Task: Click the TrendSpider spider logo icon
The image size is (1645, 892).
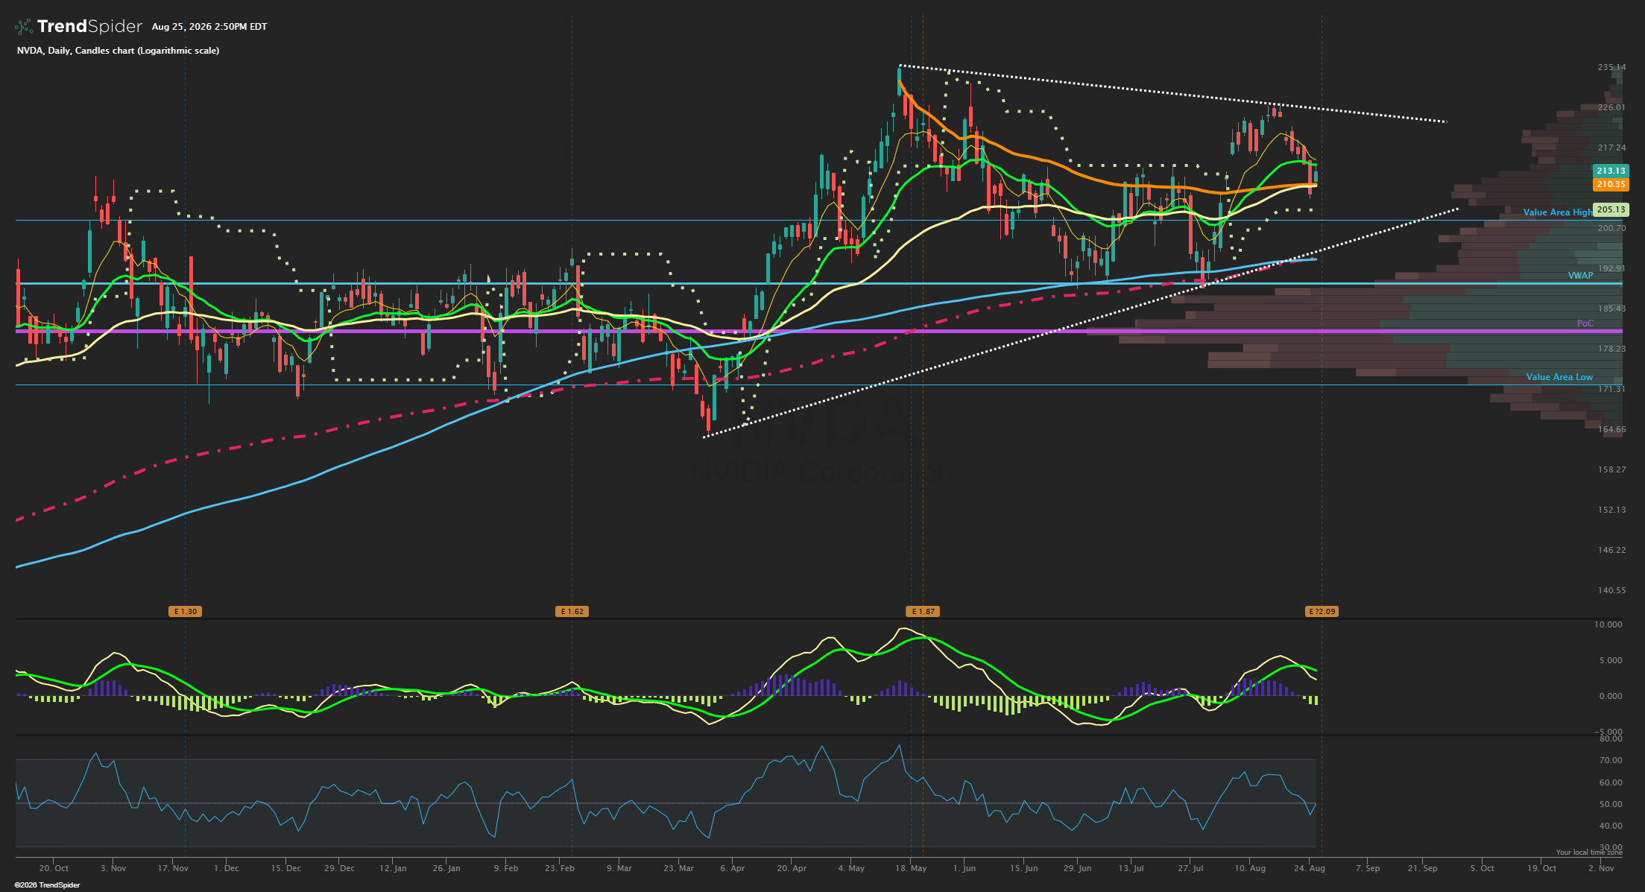Action: coord(24,27)
